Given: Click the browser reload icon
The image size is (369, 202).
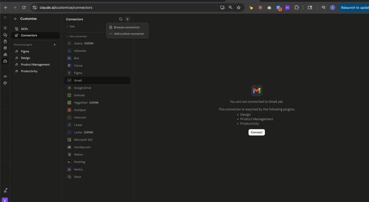Looking at the screenshot, I should pyautogui.click(x=24, y=8).
